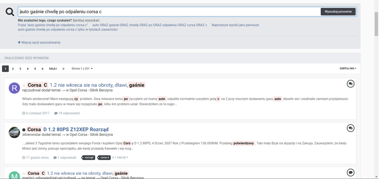Go to results page 2
The width and height of the screenshot is (392, 179).
coord(13,69)
